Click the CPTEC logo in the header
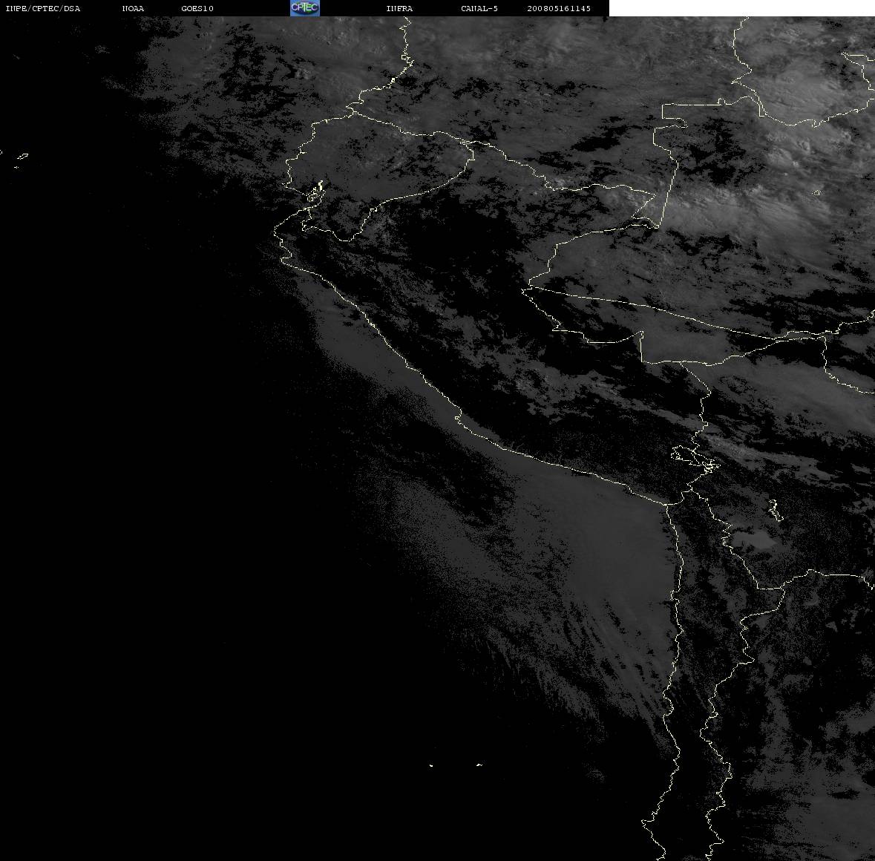 [x=305, y=8]
